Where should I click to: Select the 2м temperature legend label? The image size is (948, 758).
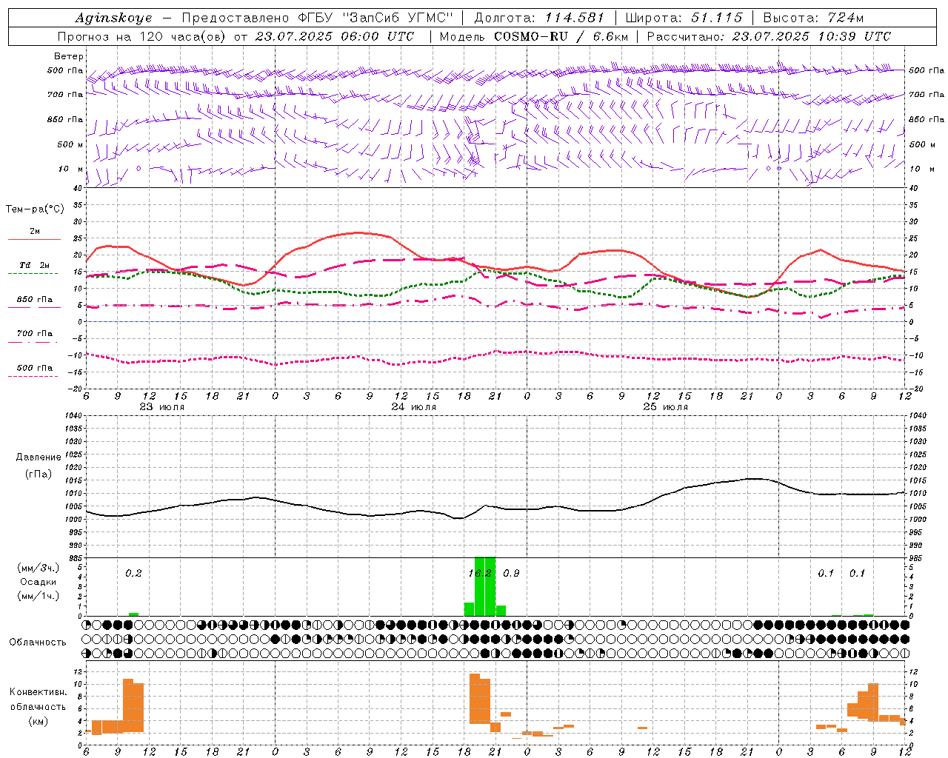[x=35, y=231]
